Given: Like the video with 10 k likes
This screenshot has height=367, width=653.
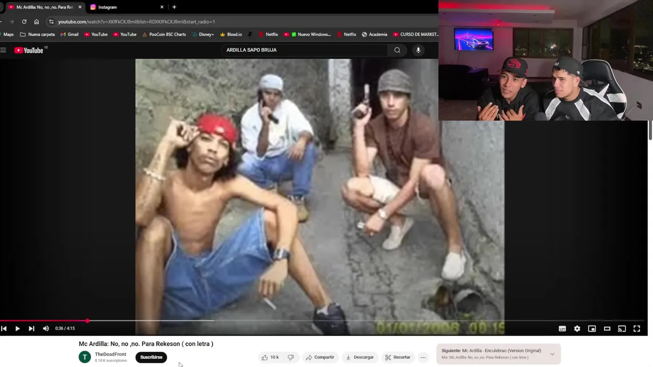Looking at the screenshot, I should click(x=270, y=357).
